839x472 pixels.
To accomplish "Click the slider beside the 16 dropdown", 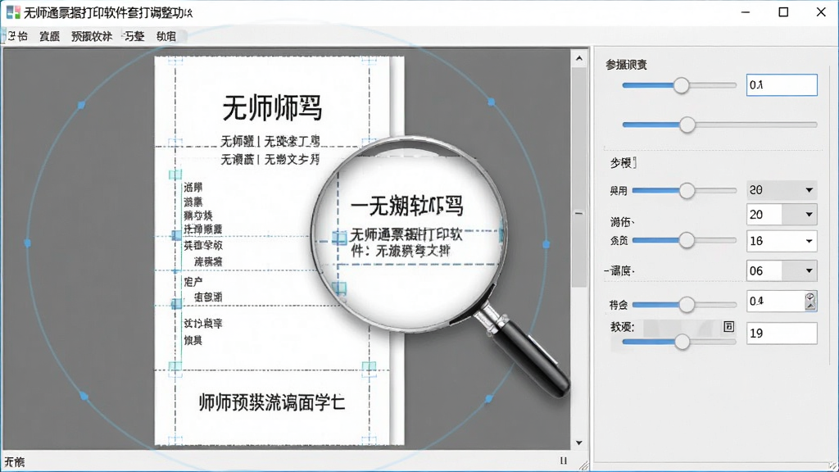I will point(684,240).
